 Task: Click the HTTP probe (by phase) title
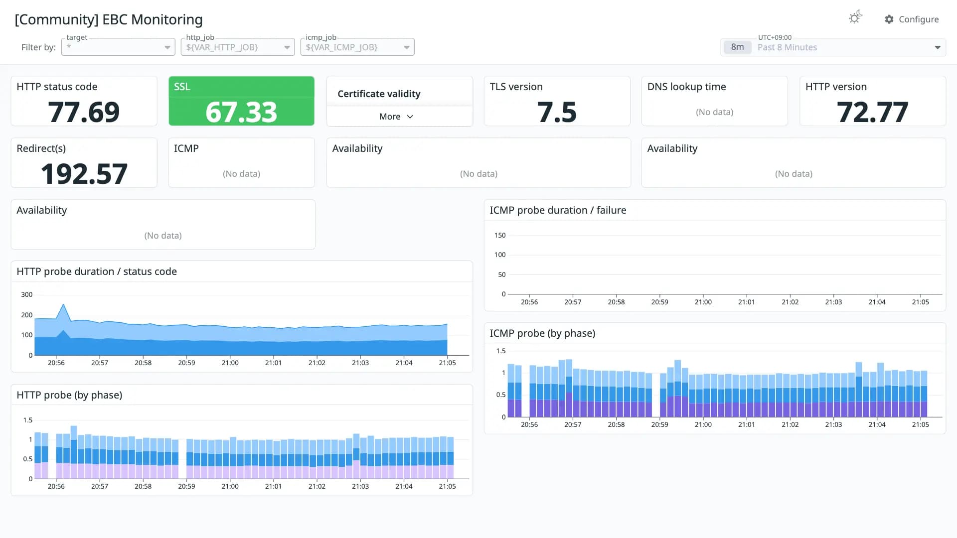click(x=69, y=395)
